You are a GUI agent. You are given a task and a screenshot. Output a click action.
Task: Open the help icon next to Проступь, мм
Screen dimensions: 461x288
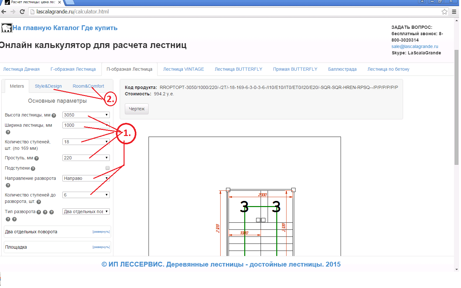coord(36,158)
